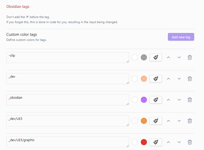Click the paintbrush button for _obsidian tag
Screen dimensions: 204x150
156,100
